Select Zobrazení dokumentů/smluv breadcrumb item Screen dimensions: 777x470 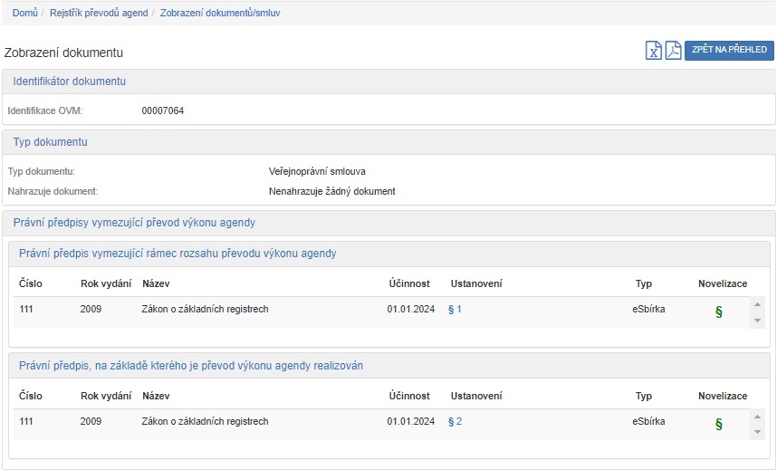click(x=220, y=13)
